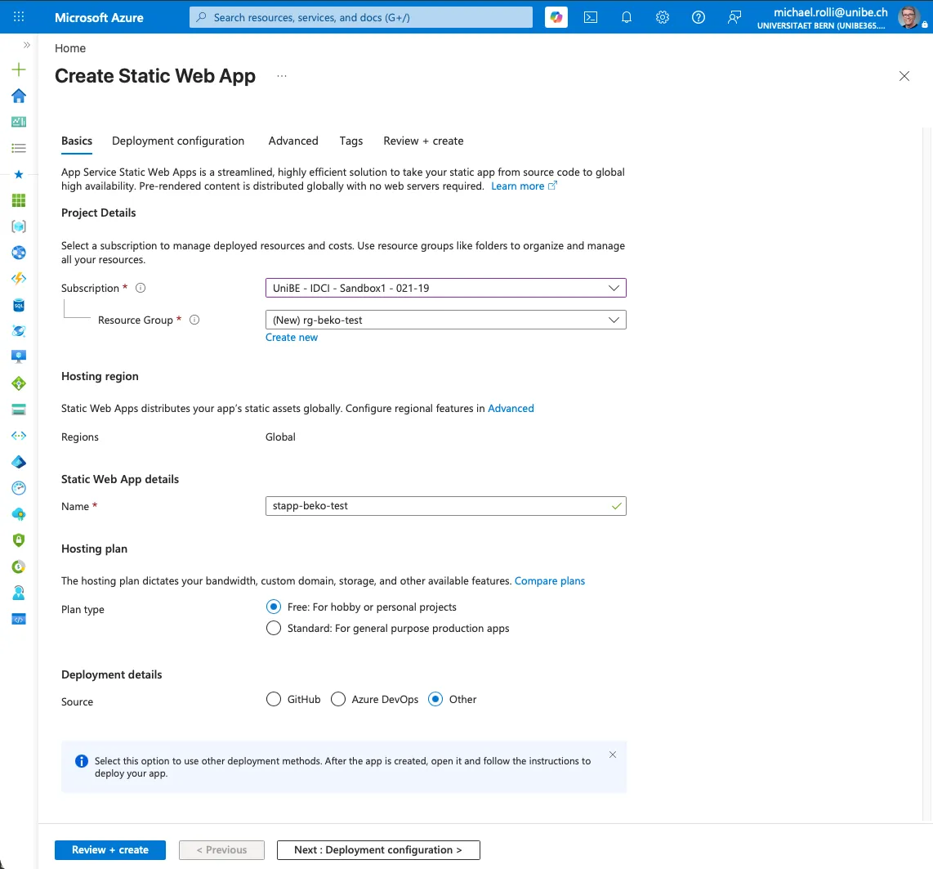Switch to the Advanced tab
This screenshot has width=933, height=869.
292,141
